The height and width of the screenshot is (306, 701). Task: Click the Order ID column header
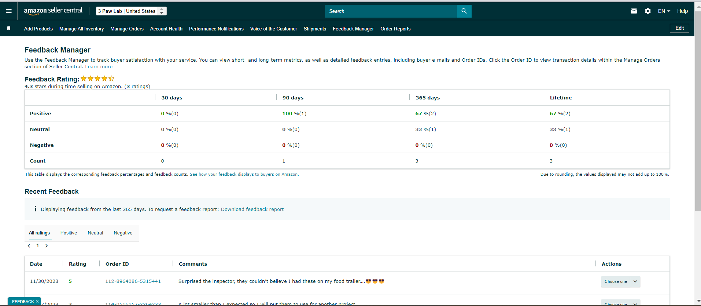click(117, 264)
